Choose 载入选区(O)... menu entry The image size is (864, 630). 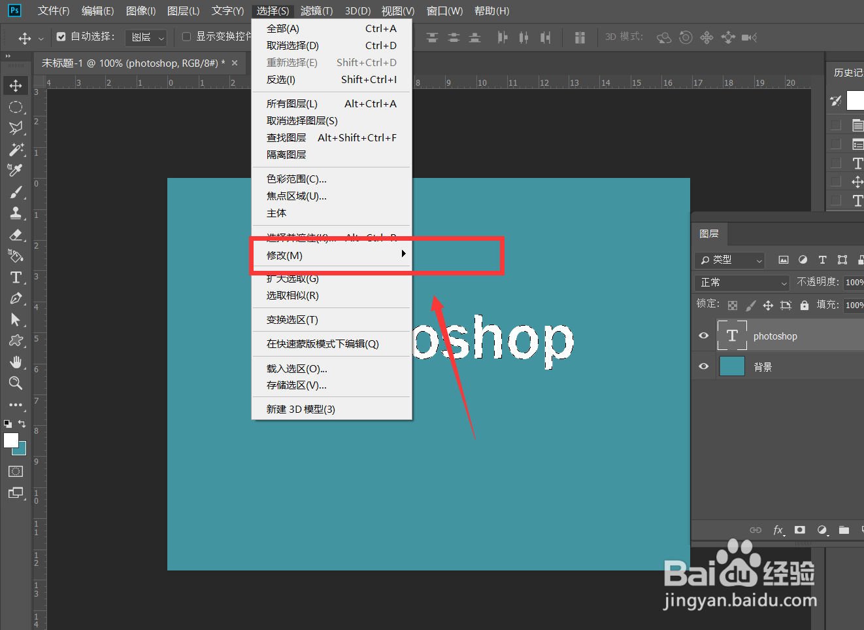click(x=332, y=369)
